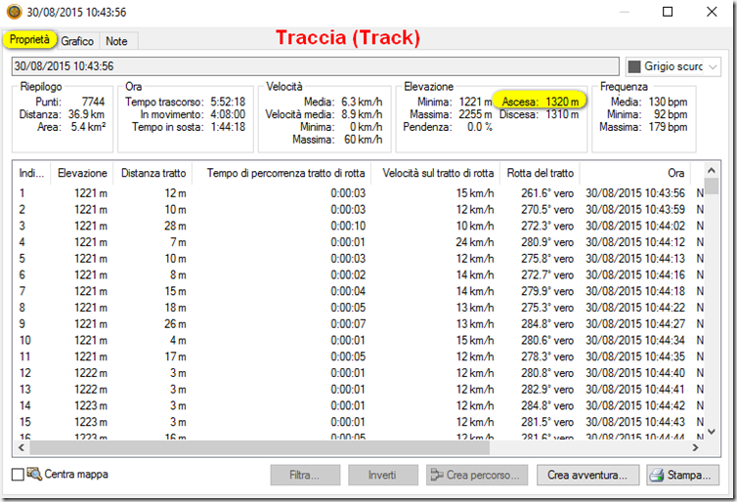Image resolution: width=737 pixels, height=502 pixels.
Task: Click the track name input field
Action: pyautogui.click(x=315, y=66)
